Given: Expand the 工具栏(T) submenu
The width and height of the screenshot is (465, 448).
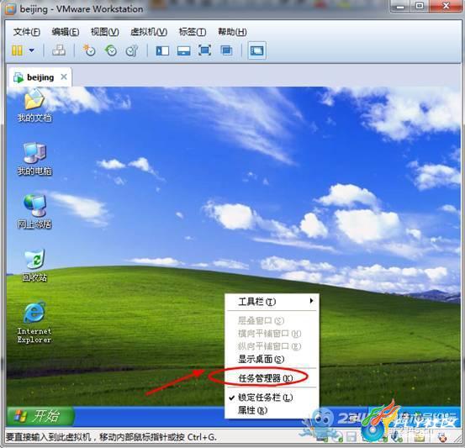Looking at the screenshot, I should 272,302.
